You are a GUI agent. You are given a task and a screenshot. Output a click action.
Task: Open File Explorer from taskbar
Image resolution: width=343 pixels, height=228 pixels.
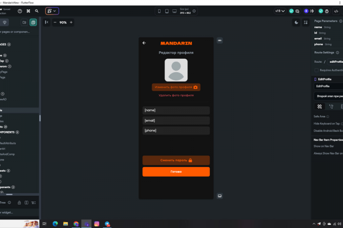coord(66,224)
